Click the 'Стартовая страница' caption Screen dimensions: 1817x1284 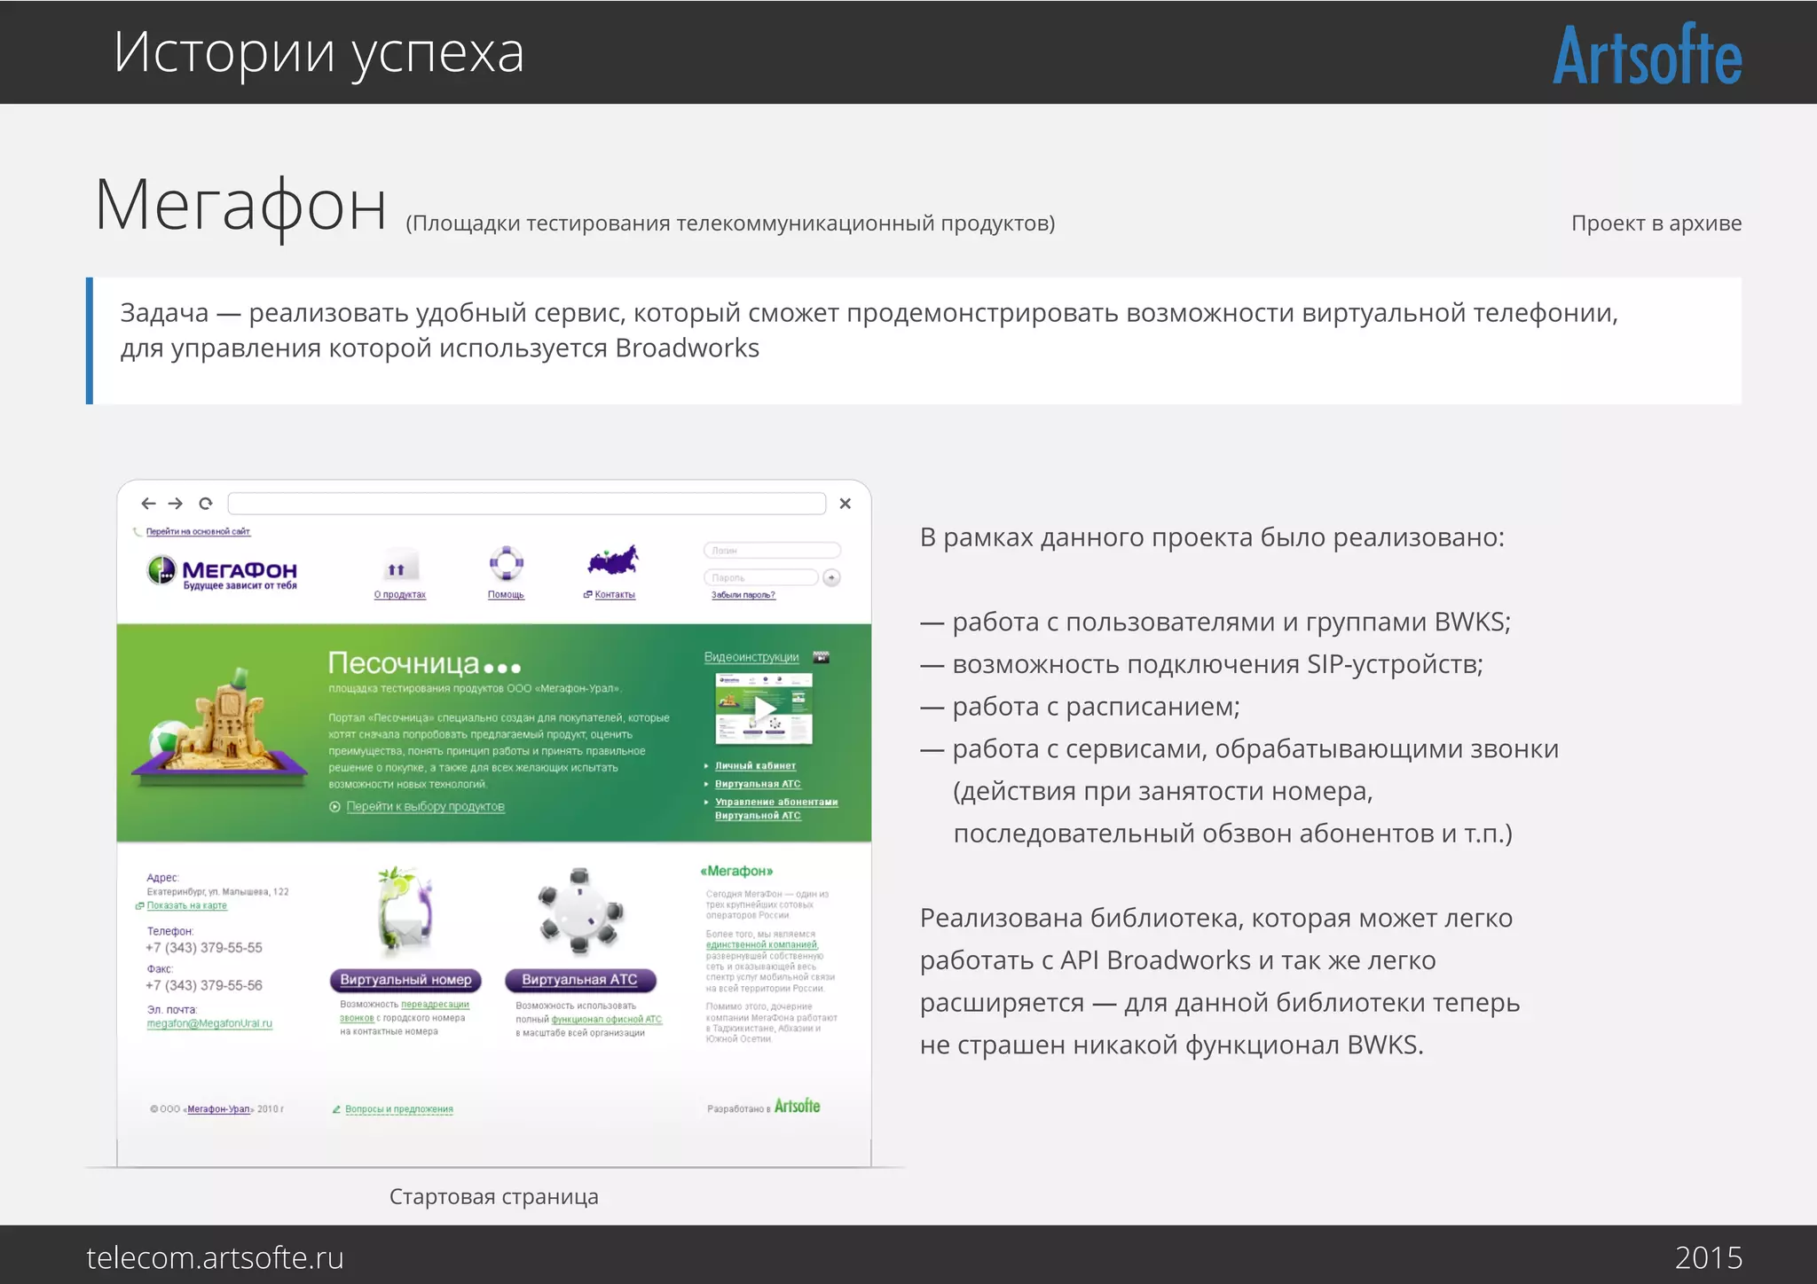[x=494, y=1197]
